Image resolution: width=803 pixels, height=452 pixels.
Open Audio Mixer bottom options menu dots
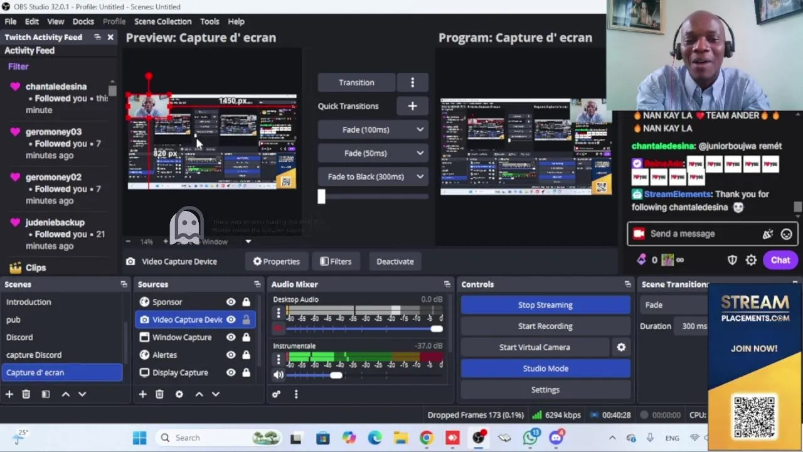coord(296,394)
